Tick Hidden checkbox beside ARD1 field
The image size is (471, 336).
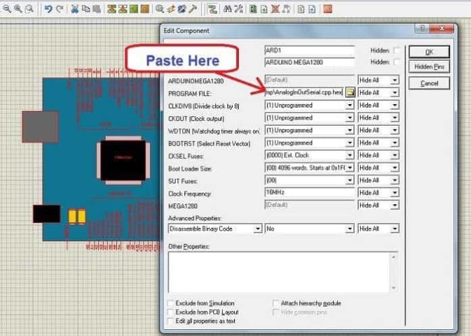click(x=397, y=51)
